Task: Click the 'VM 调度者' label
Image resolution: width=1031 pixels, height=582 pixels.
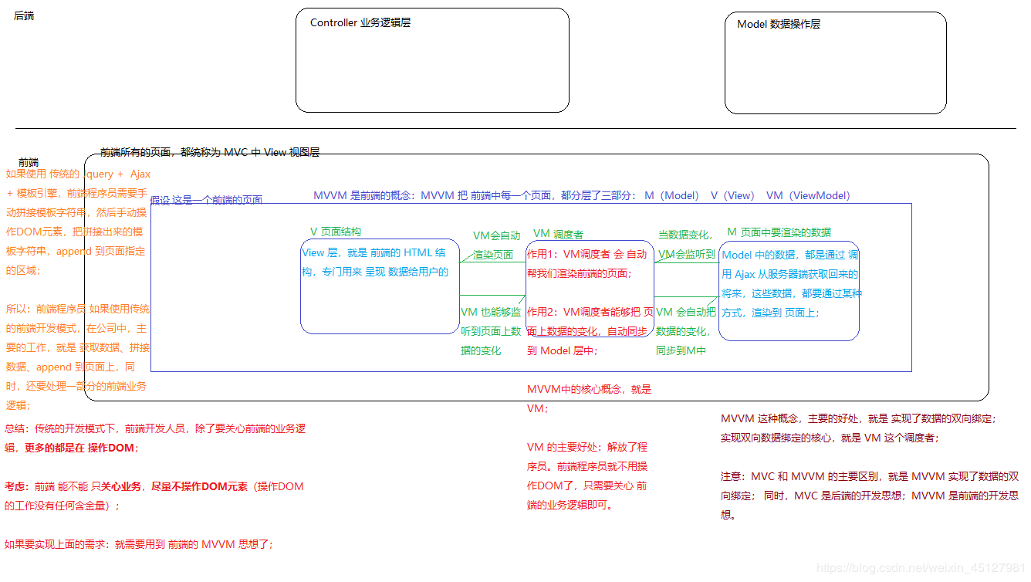Action: point(559,234)
